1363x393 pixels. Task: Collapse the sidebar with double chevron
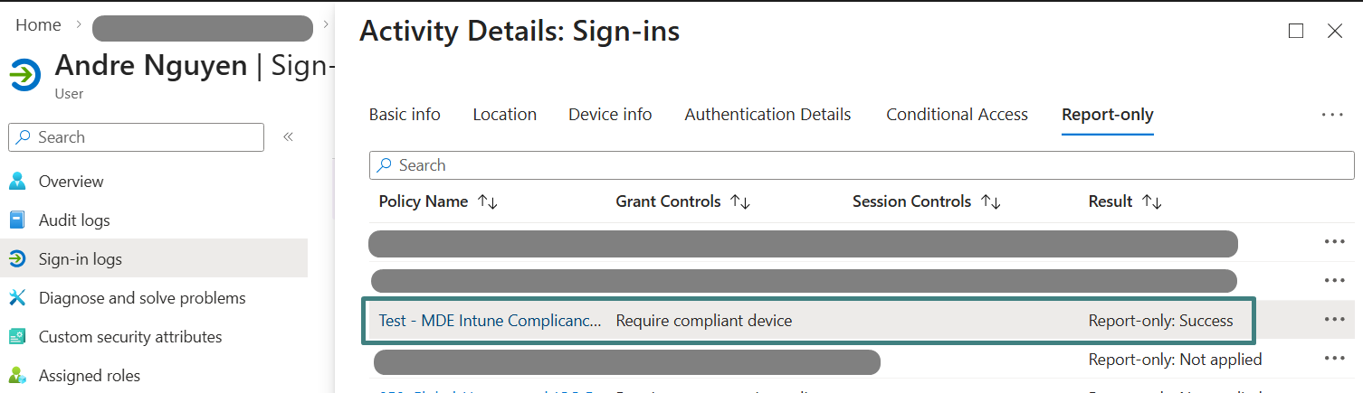(288, 137)
